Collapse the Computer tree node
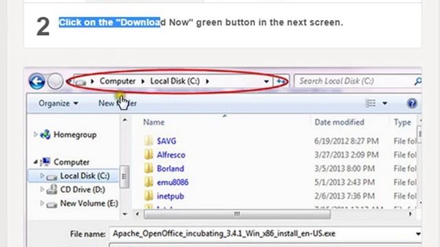The image size is (440, 247). pyautogui.click(x=36, y=162)
